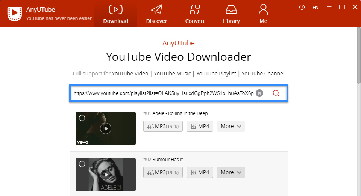Download Rumour Has It as MP4
Screen dimensions: 361x196
pos(200,172)
